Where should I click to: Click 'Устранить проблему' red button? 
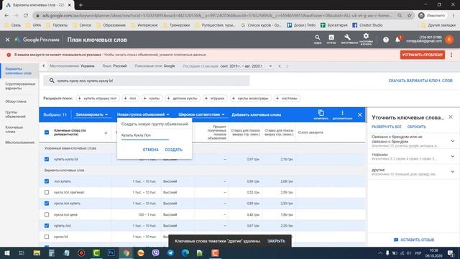point(423,55)
